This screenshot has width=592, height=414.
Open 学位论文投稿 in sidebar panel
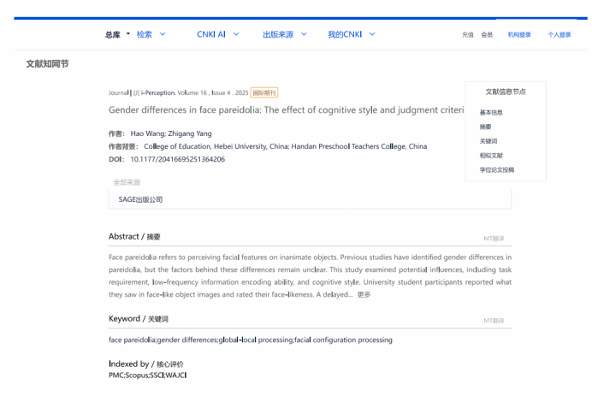[x=496, y=169]
